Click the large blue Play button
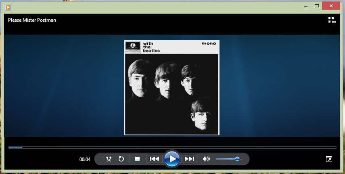 (x=172, y=159)
